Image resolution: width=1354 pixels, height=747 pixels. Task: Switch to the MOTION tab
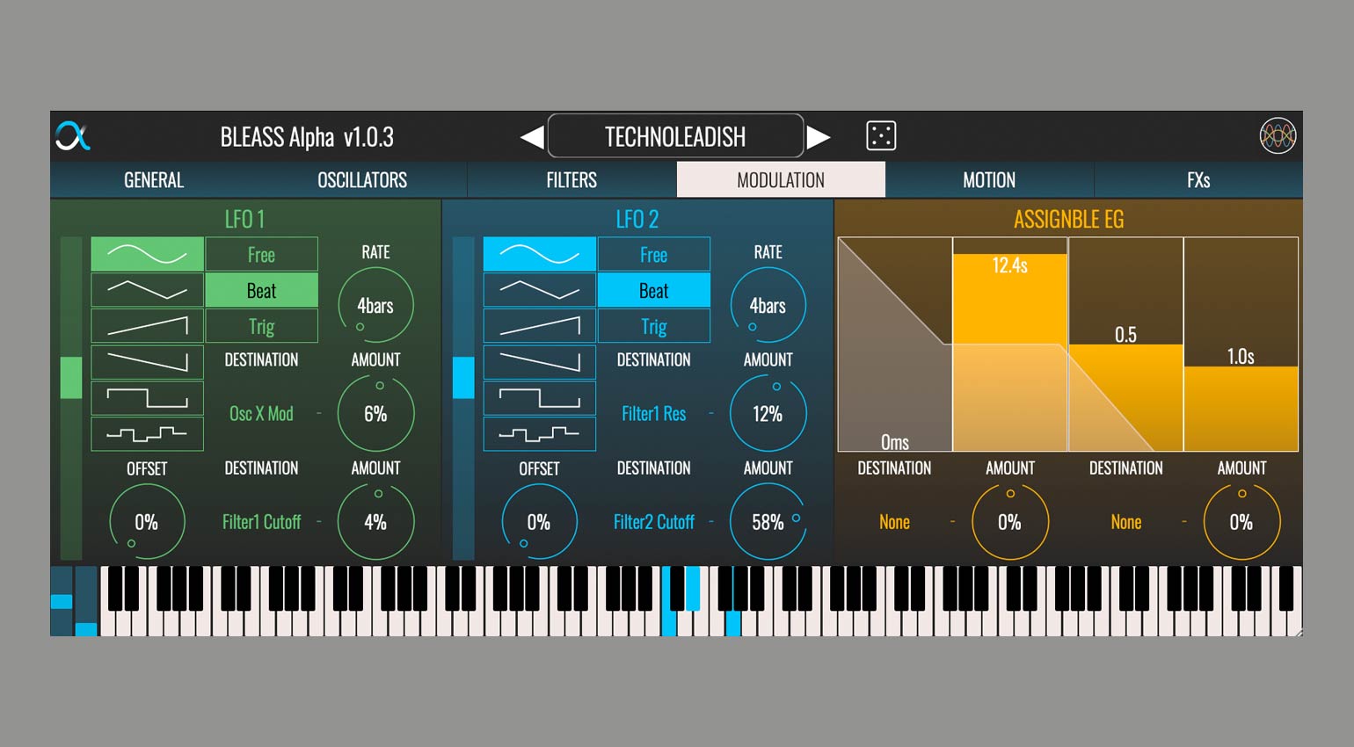(x=989, y=180)
